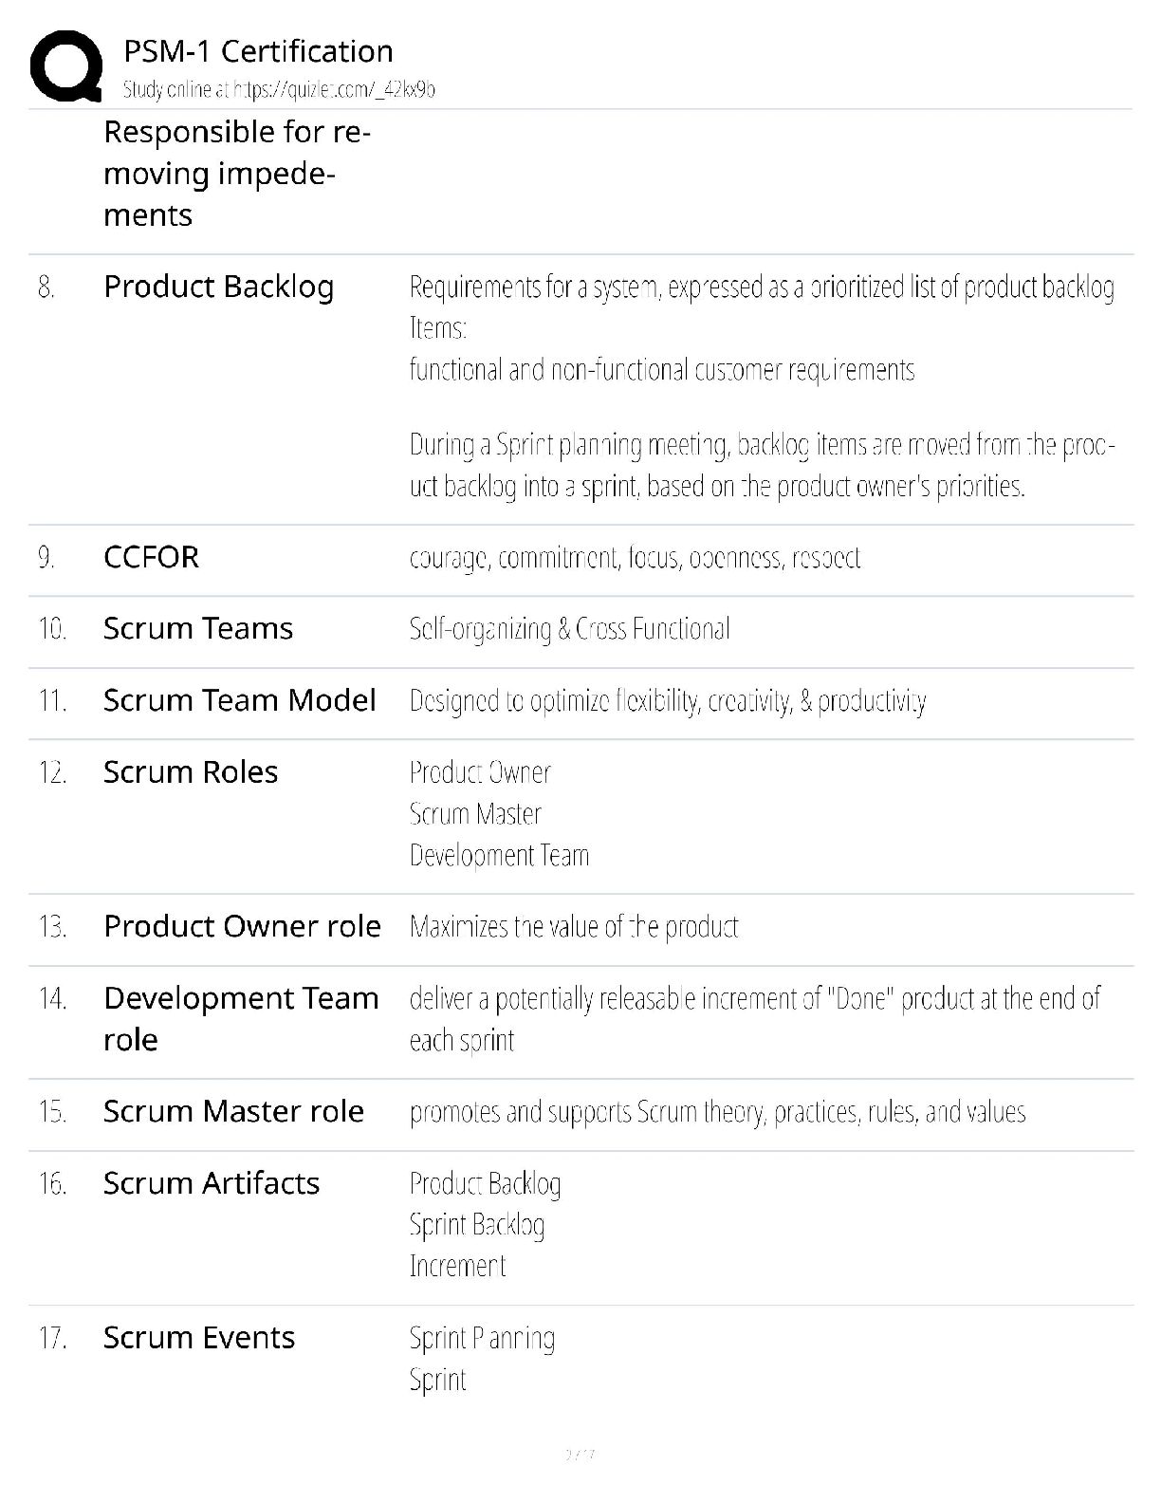Image resolution: width=1161 pixels, height=1503 pixels.
Task: Select the CCFOR term
Action: click(x=151, y=557)
